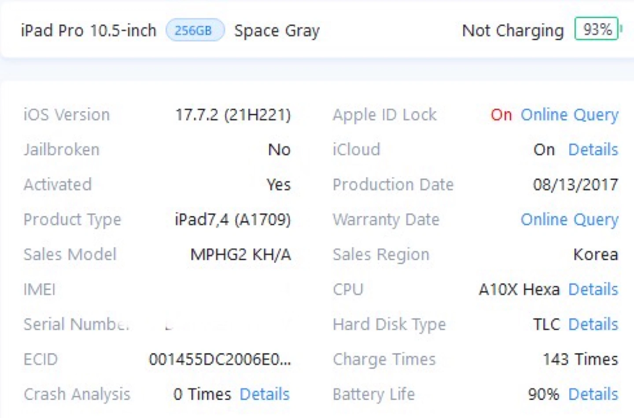The image size is (634, 418).
Task: Click the 93% battery level indicator
Action: (597, 29)
